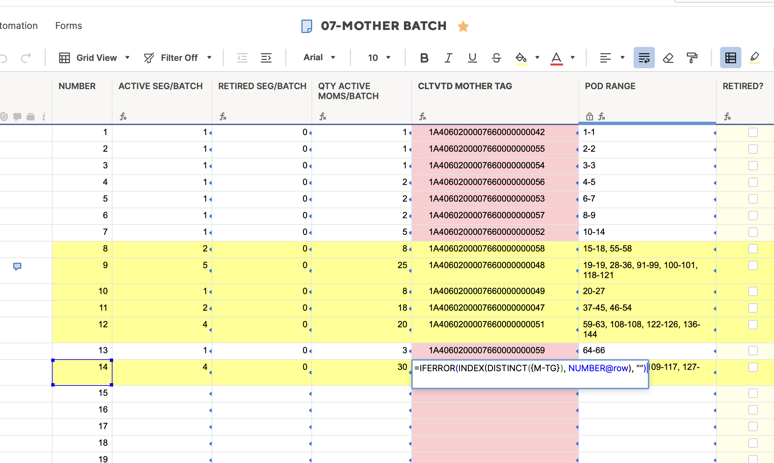Click the Highlight Changes marker icon
This screenshot has width=774, height=463.
coord(755,58)
